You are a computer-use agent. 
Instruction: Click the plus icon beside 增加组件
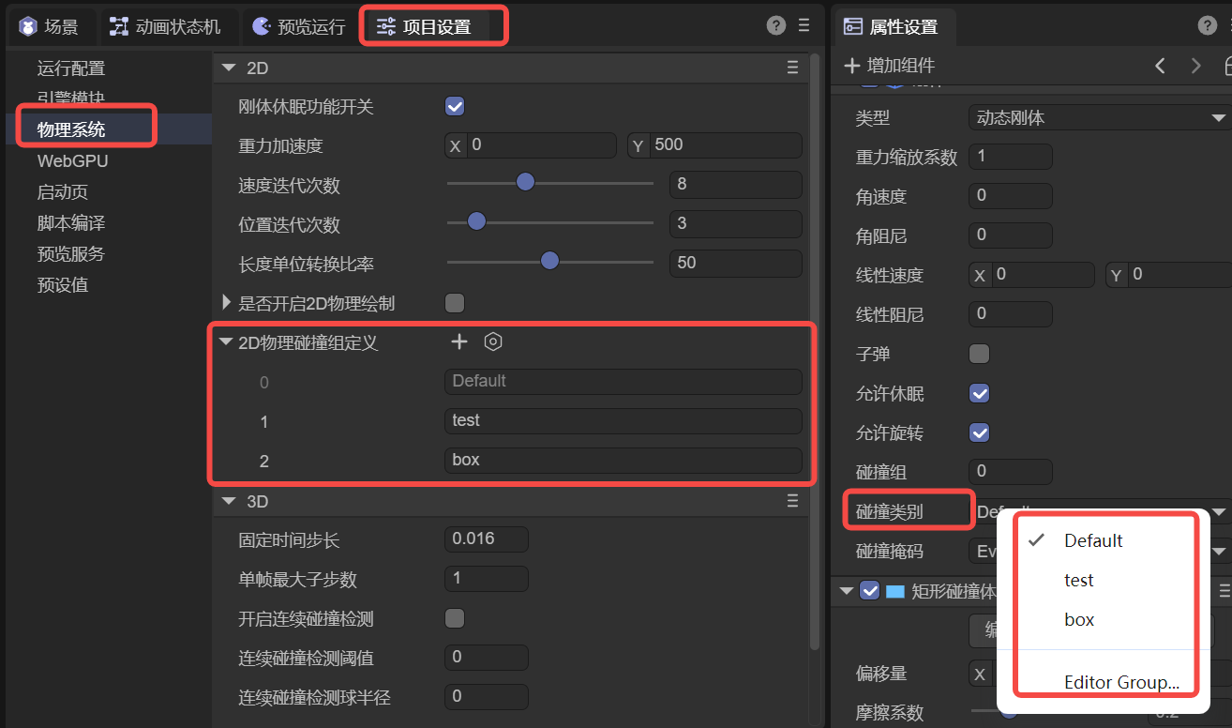[x=851, y=66]
